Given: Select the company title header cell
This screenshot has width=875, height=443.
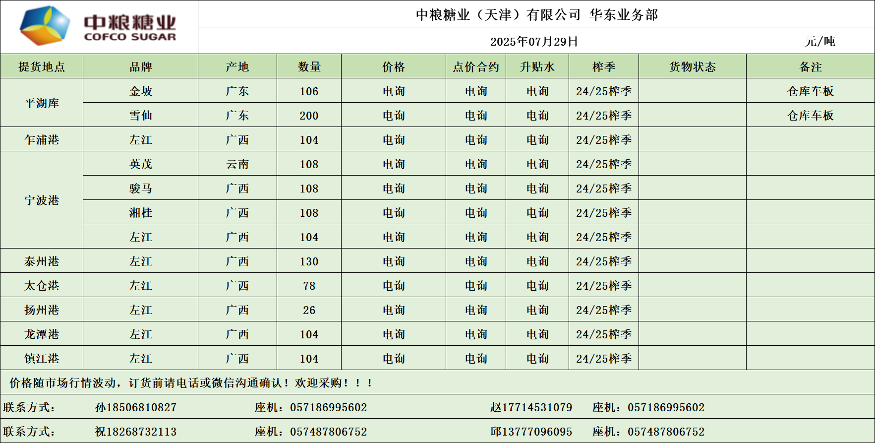Looking at the screenshot, I should click(536, 14).
